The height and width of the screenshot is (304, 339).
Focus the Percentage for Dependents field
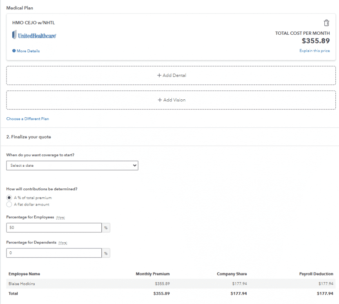(54, 253)
